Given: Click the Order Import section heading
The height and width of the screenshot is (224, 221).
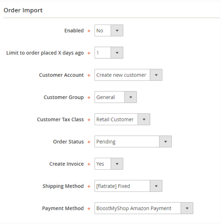Looking at the screenshot, I should tap(23, 10).
